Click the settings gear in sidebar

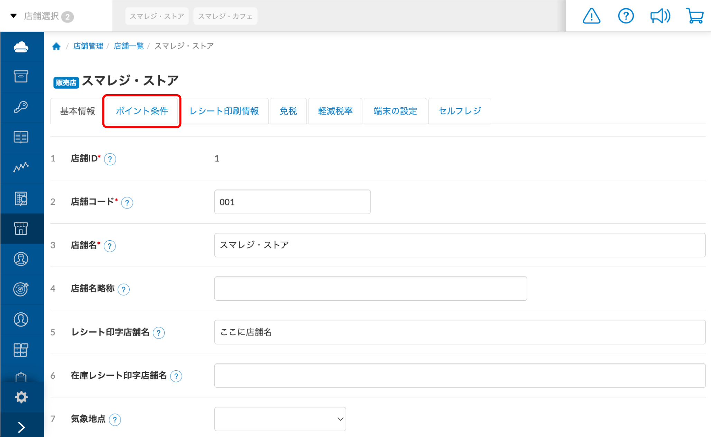(x=21, y=397)
